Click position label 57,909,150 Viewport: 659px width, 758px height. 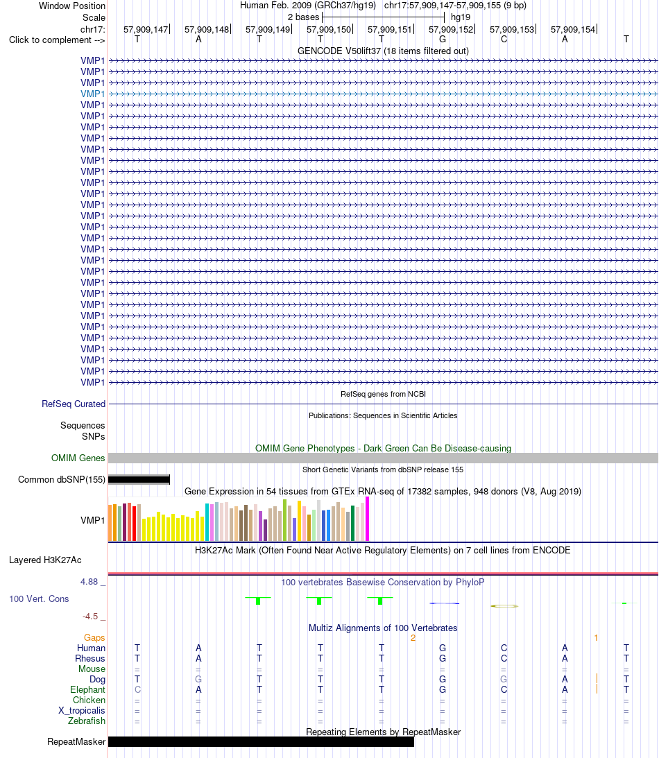329,30
